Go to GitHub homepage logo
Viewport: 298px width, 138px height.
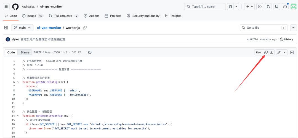15,7
